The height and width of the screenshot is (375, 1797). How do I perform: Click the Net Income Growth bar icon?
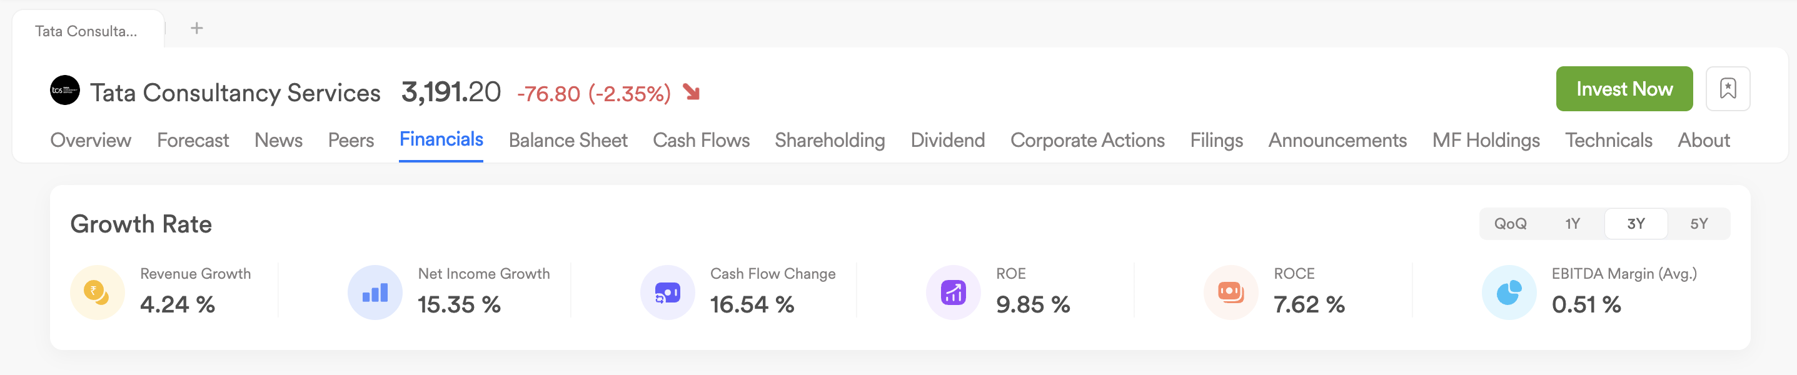click(x=375, y=292)
